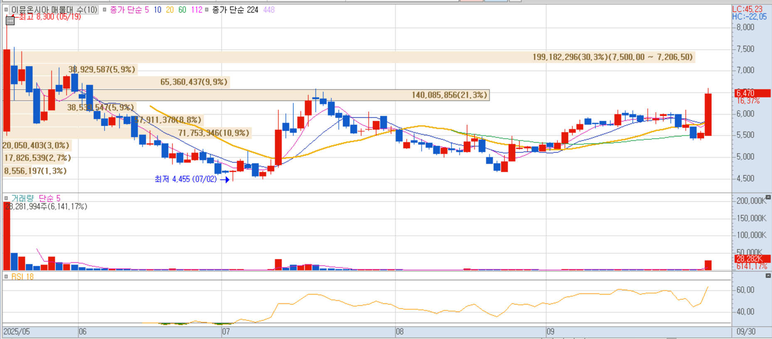Click the HC:-22.05 readout
Viewport: 772px width, 339px height.
(x=750, y=17)
